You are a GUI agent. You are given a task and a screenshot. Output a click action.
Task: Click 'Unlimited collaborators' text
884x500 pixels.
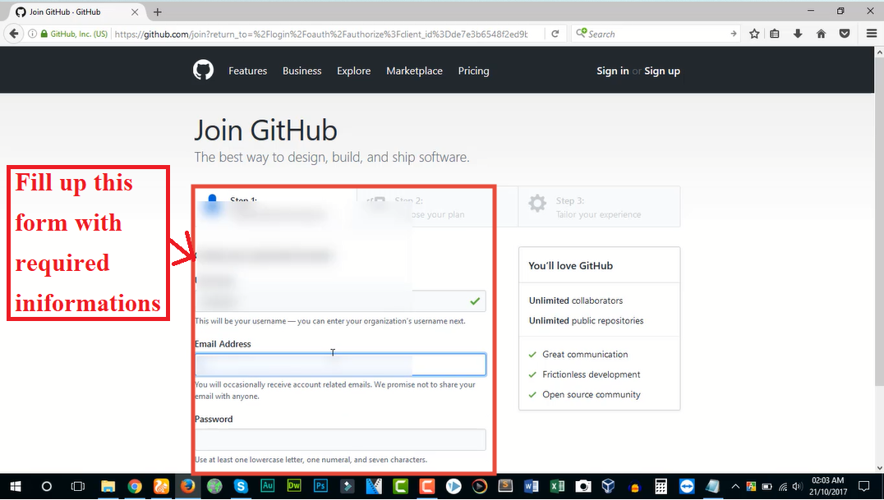[576, 301]
